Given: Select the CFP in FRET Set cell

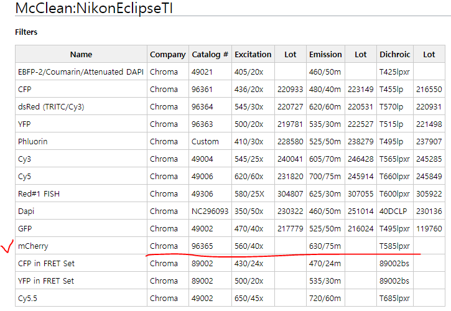Looking at the screenshot, I should click(46, 263).
